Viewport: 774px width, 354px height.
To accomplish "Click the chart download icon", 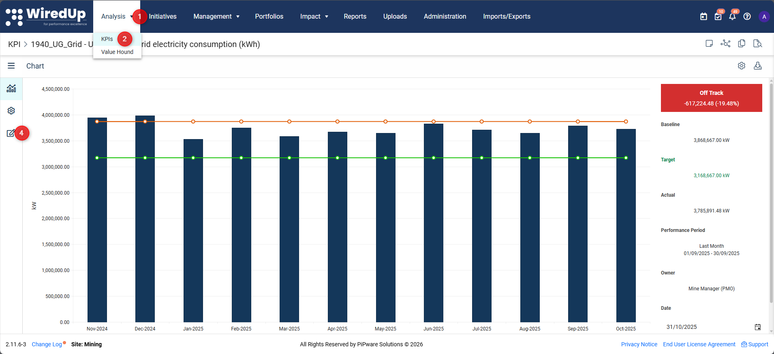I will [758, 66].
